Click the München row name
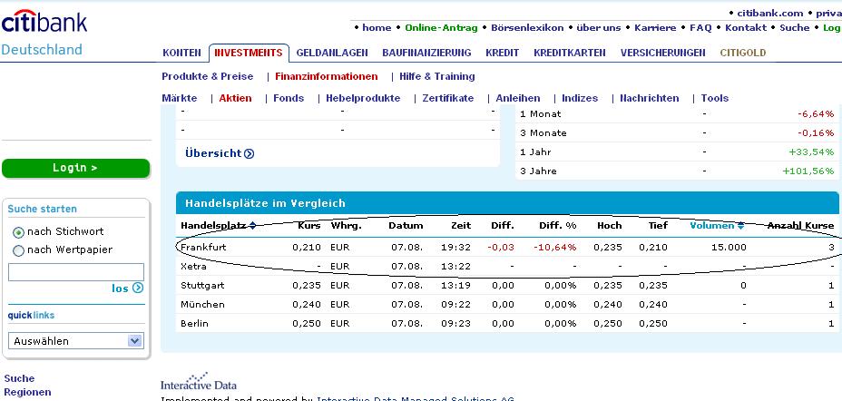 202,304
